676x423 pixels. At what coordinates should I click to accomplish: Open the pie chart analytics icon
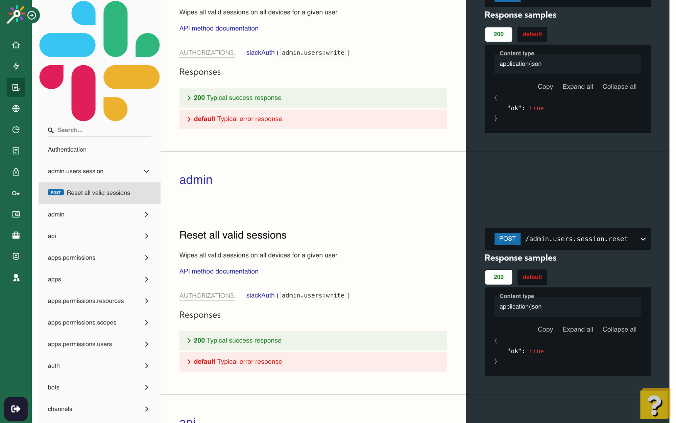tap(16, 130)
